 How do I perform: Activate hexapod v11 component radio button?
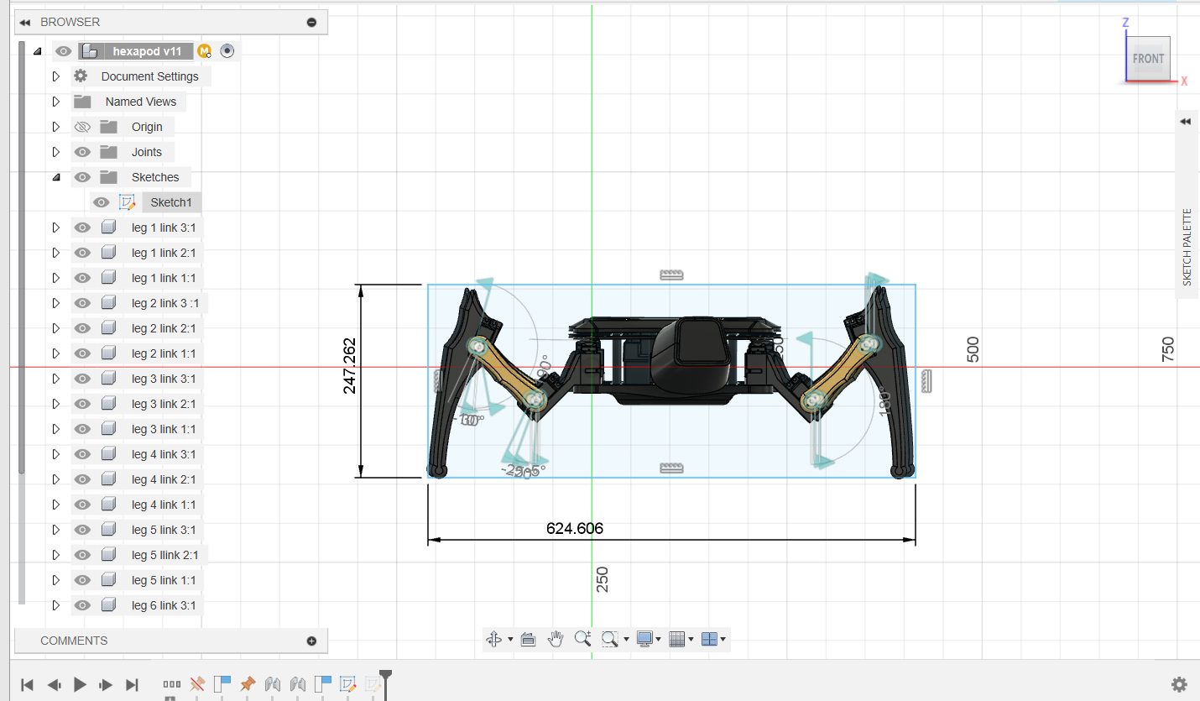click(x=227, y=51)
